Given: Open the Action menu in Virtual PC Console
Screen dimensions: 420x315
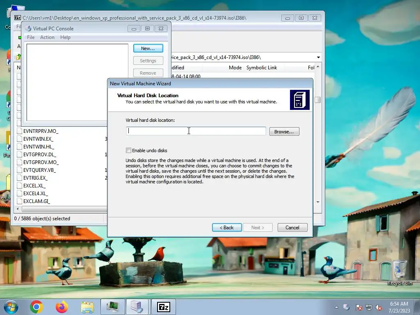Looking at the screenshot, I should coord(47,37).
